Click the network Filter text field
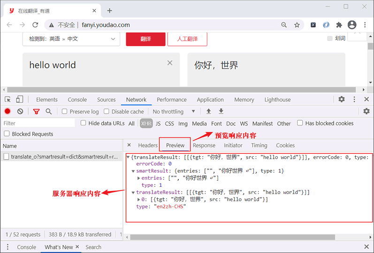Screen dimensions: 374x253 point(38,123)
